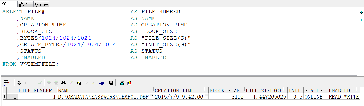This screenshot has height=106, width=364.
Task: Click the green up arrow beside the editor
Action: click(361, 12)
